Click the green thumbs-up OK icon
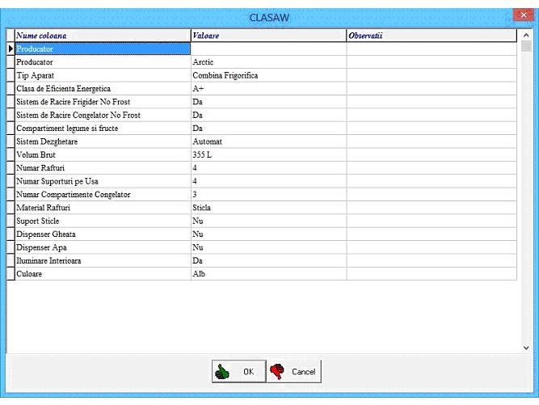Image resolution: width=539 pixels, height=405 pixels. (x=222, y=371)
